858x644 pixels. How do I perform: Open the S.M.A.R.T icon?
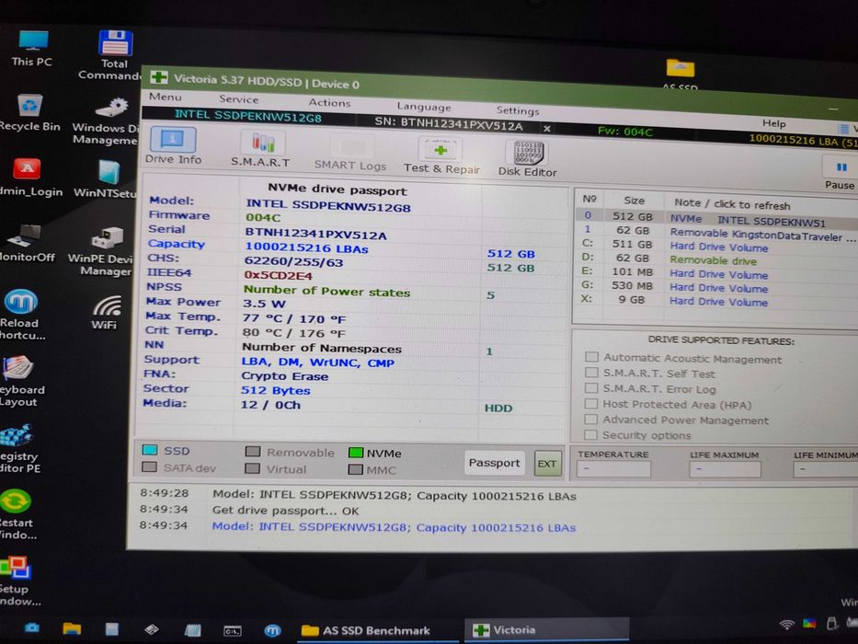[263, 144]
